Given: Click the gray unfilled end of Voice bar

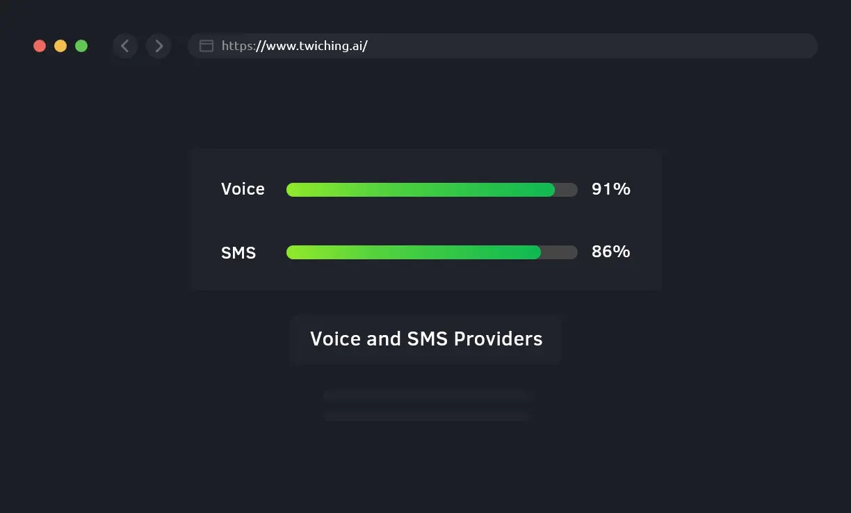Looking at the screenshot, I should point(566,190).
